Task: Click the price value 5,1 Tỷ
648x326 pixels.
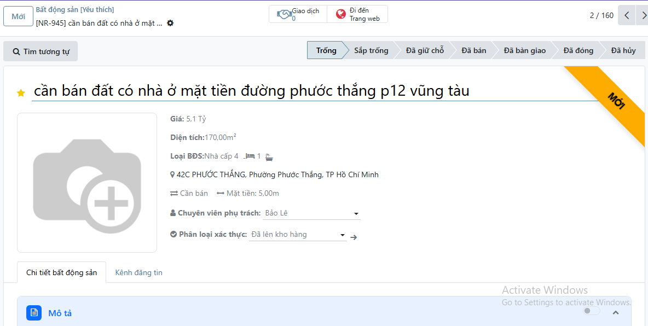Action: [196, 119]
